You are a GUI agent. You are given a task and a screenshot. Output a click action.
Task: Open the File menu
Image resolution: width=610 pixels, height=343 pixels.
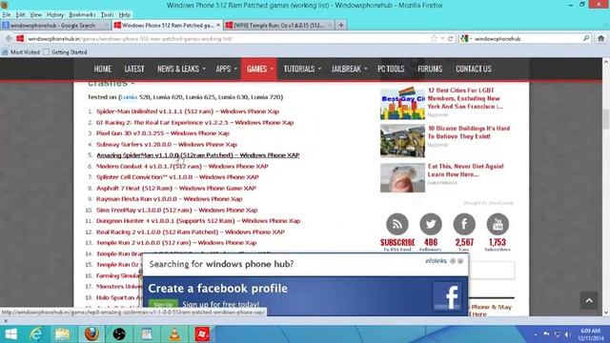(x=7, y=15)
